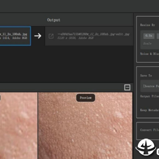The image size is (159, 159).
Task: Open output file via the external-link icon
Action: click(51, 36)
